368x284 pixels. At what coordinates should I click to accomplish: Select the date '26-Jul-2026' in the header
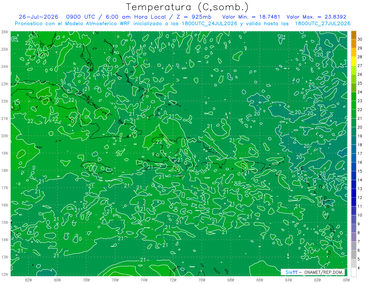click(39, 17)
